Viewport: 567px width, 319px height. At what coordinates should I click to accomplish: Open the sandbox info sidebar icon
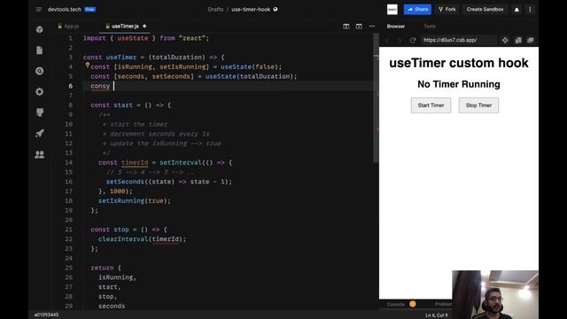[39, 29]
